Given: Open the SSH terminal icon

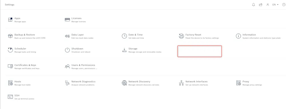Looking at the screenshot, I should (x=10, y=97).
